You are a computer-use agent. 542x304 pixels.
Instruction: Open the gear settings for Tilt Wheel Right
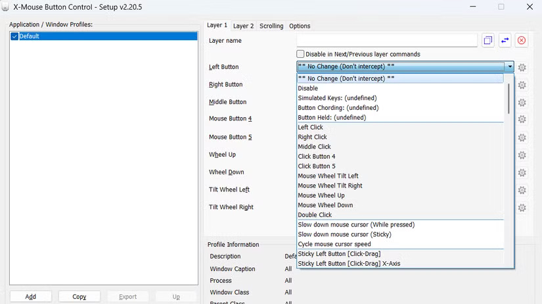522,207
